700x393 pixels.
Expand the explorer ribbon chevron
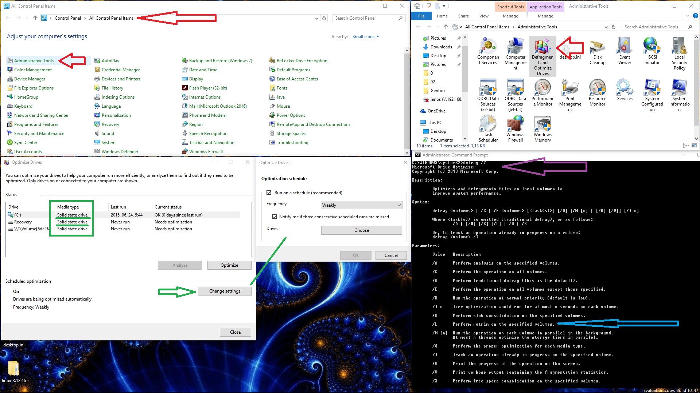[688, 16]
